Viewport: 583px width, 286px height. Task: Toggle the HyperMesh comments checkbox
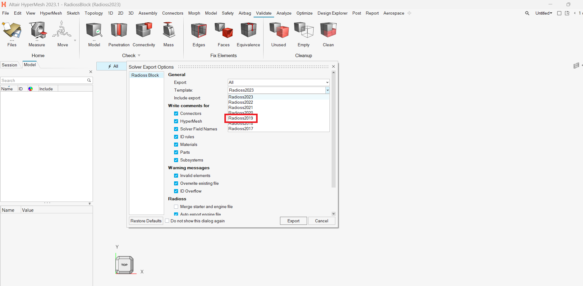(176, 121)
